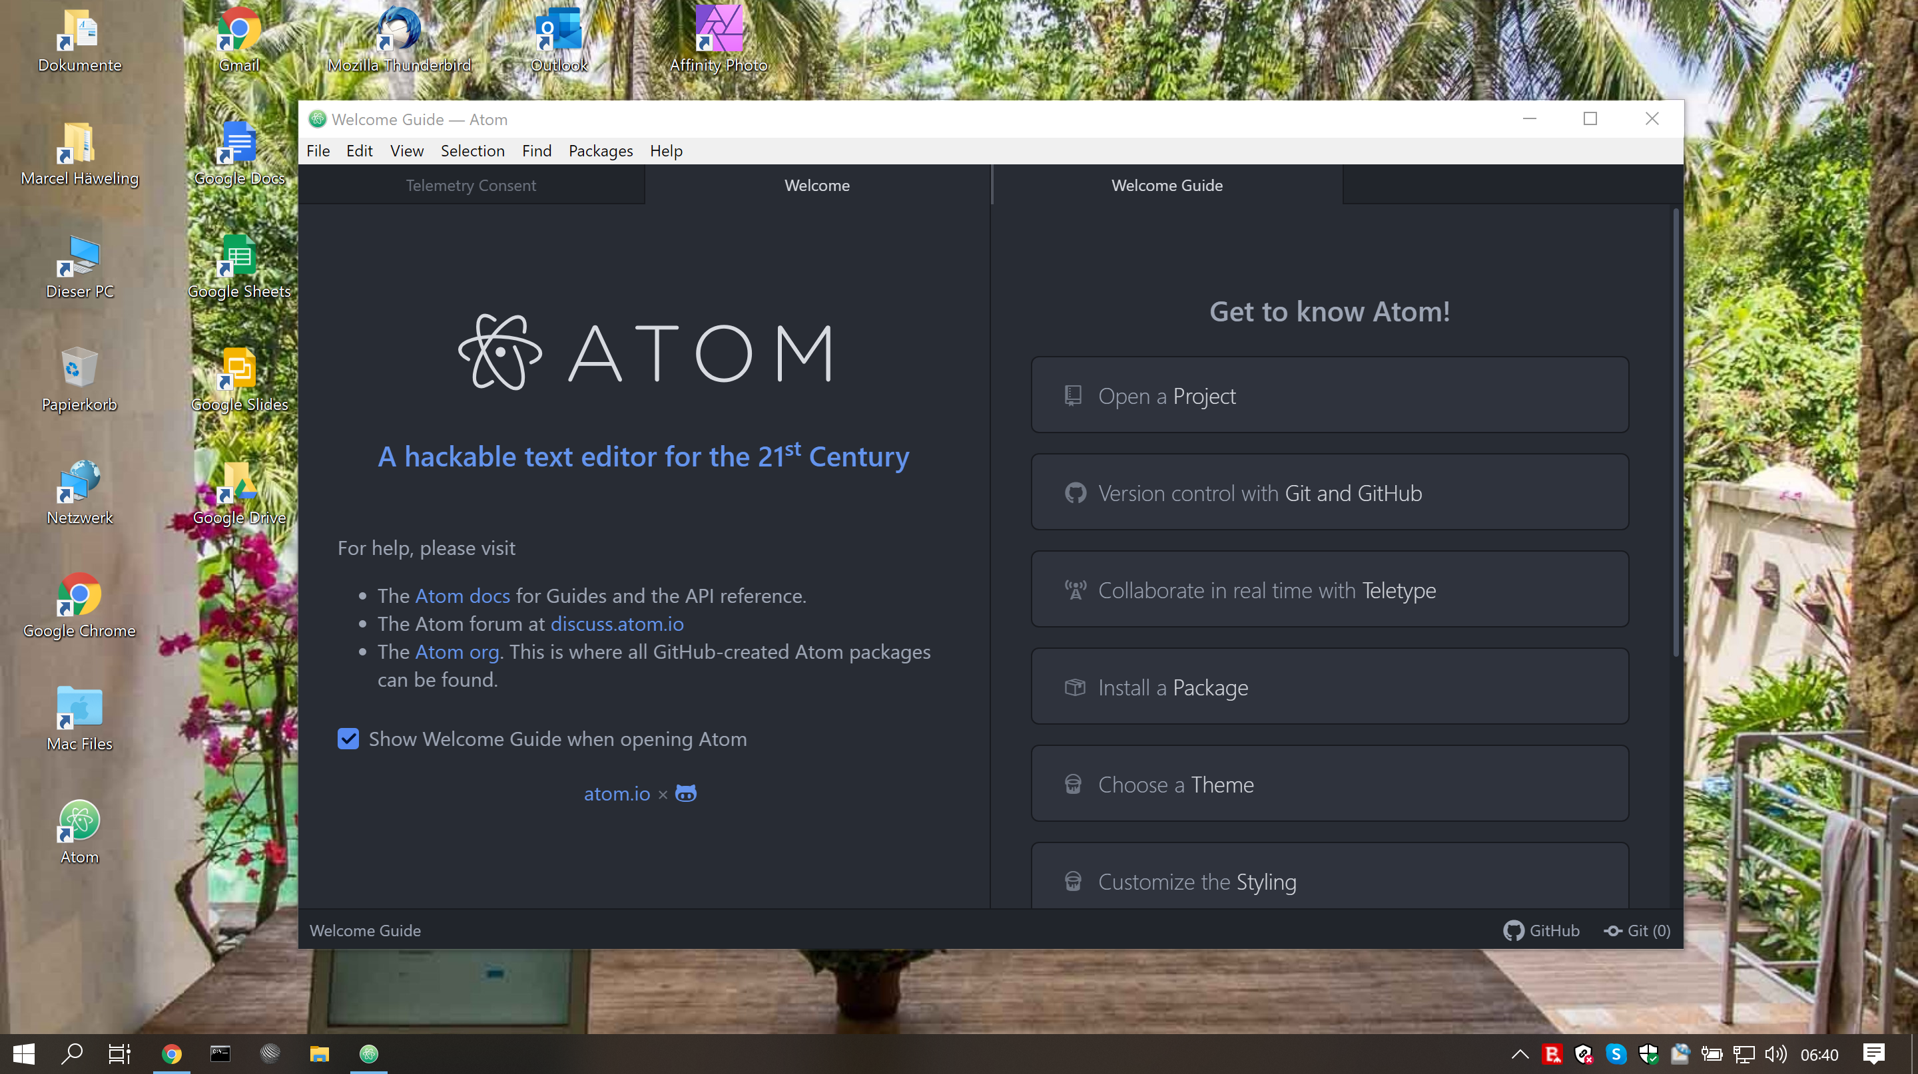Open File Explorer from the taskbar

[320, 1053]
